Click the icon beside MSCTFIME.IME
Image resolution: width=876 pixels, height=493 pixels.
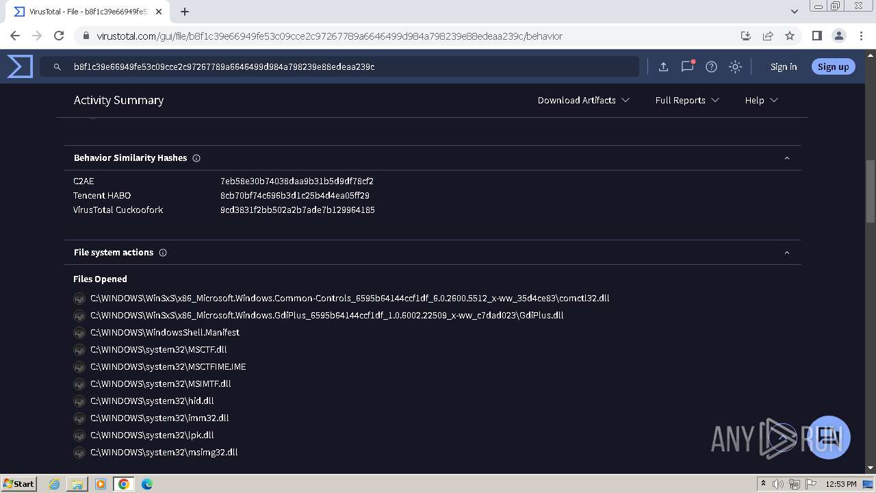[79, 367]
